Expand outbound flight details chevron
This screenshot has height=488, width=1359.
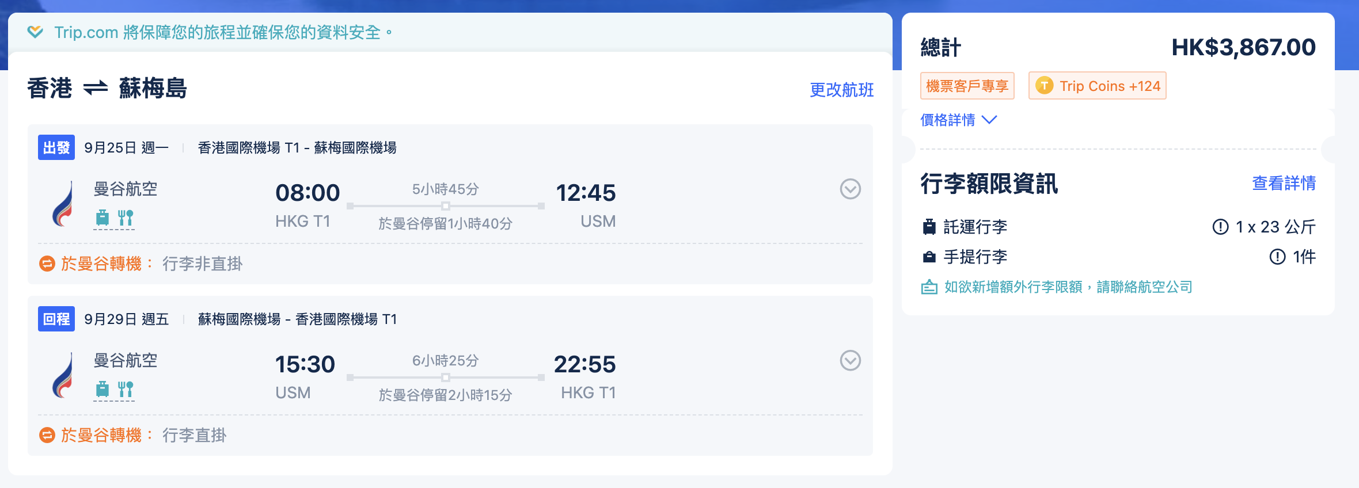click(850, 189)
